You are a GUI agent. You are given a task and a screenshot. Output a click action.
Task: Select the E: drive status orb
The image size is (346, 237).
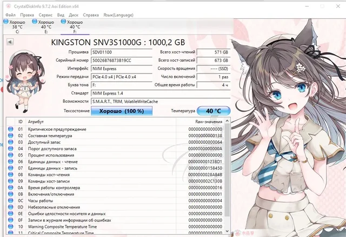35,22
